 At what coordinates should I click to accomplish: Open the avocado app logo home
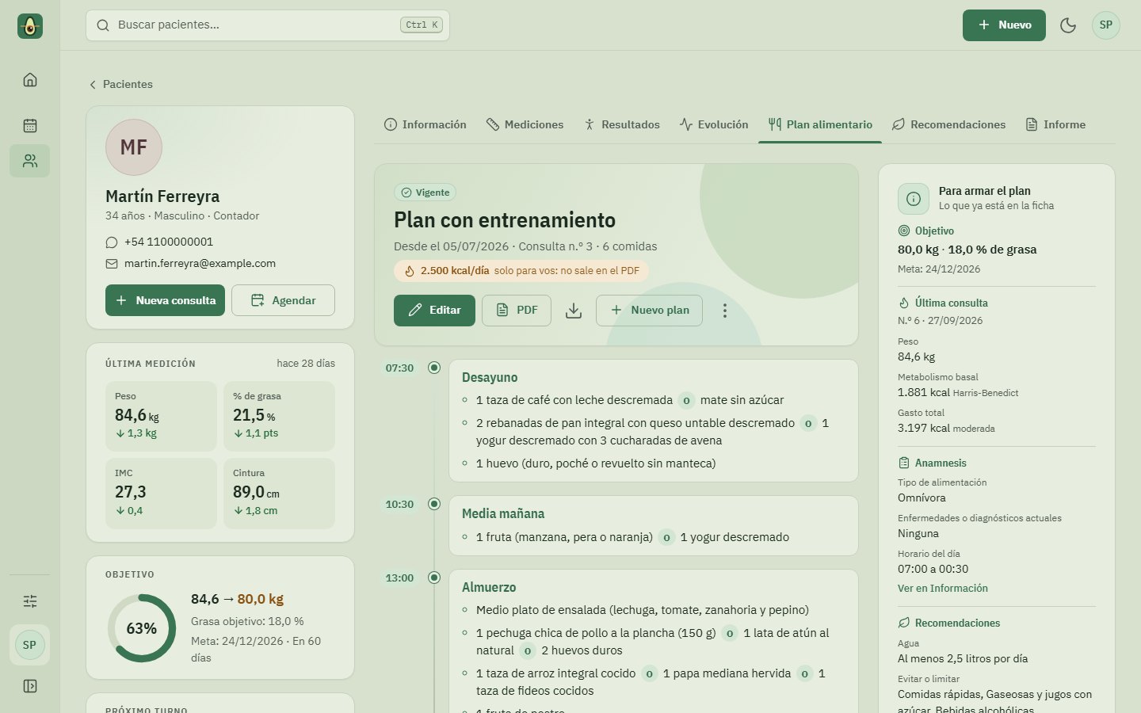point(30,26)
